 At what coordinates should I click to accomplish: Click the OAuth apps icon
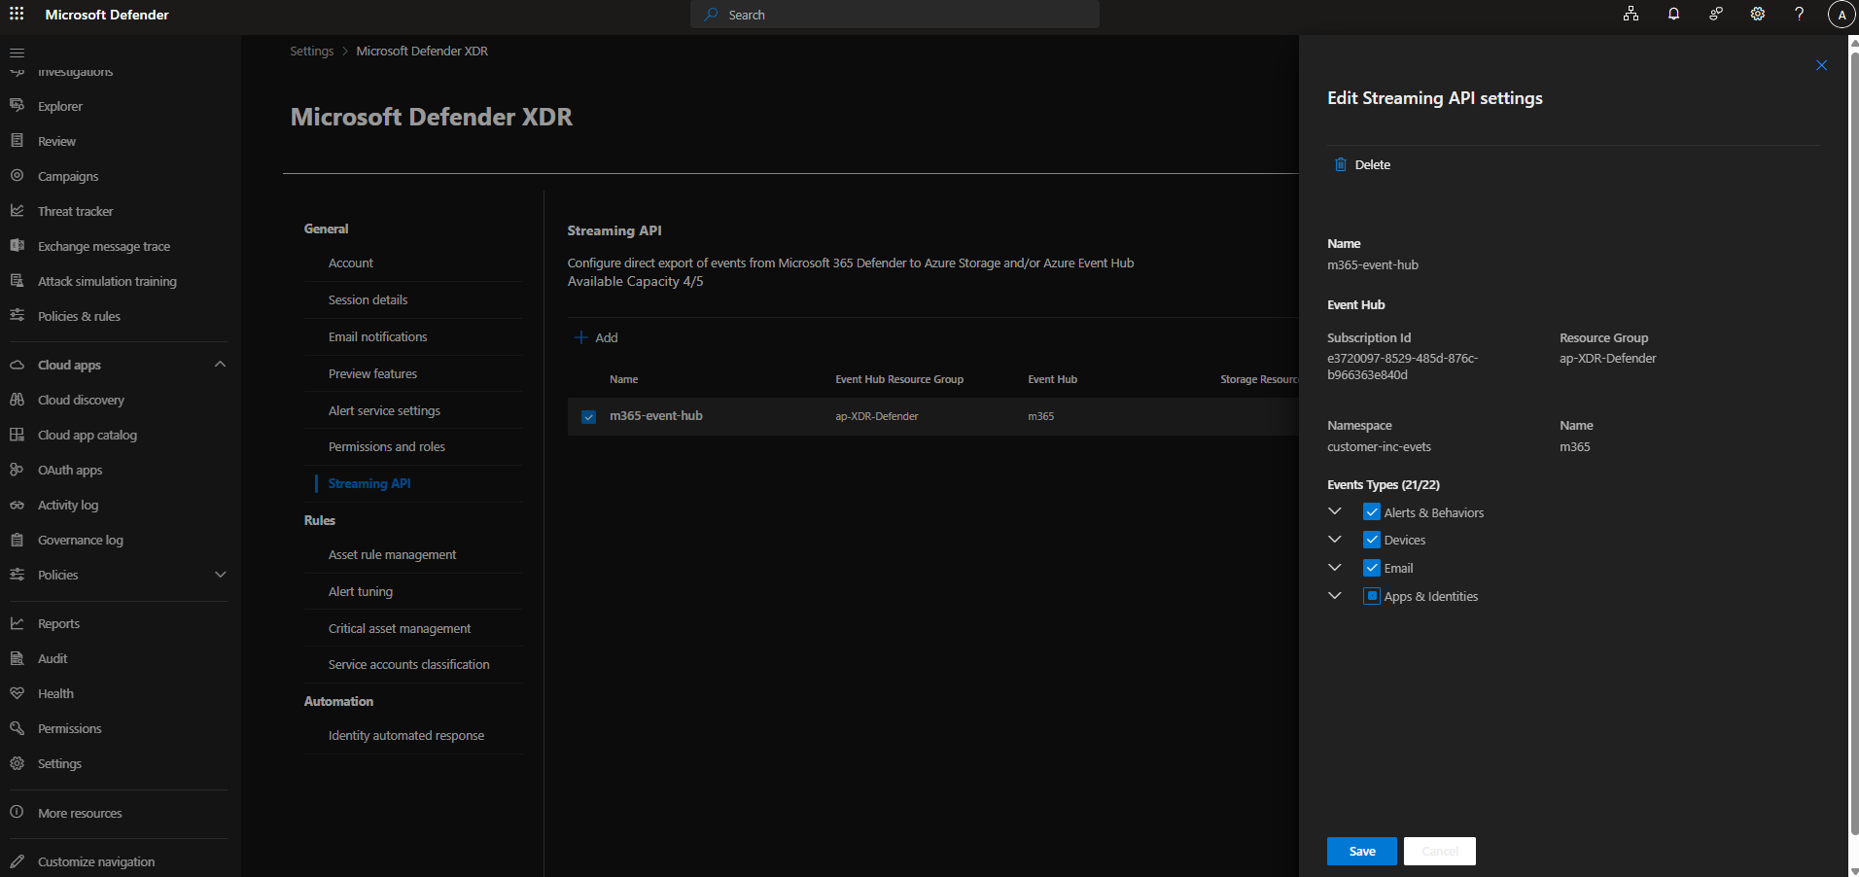point(17,470)
